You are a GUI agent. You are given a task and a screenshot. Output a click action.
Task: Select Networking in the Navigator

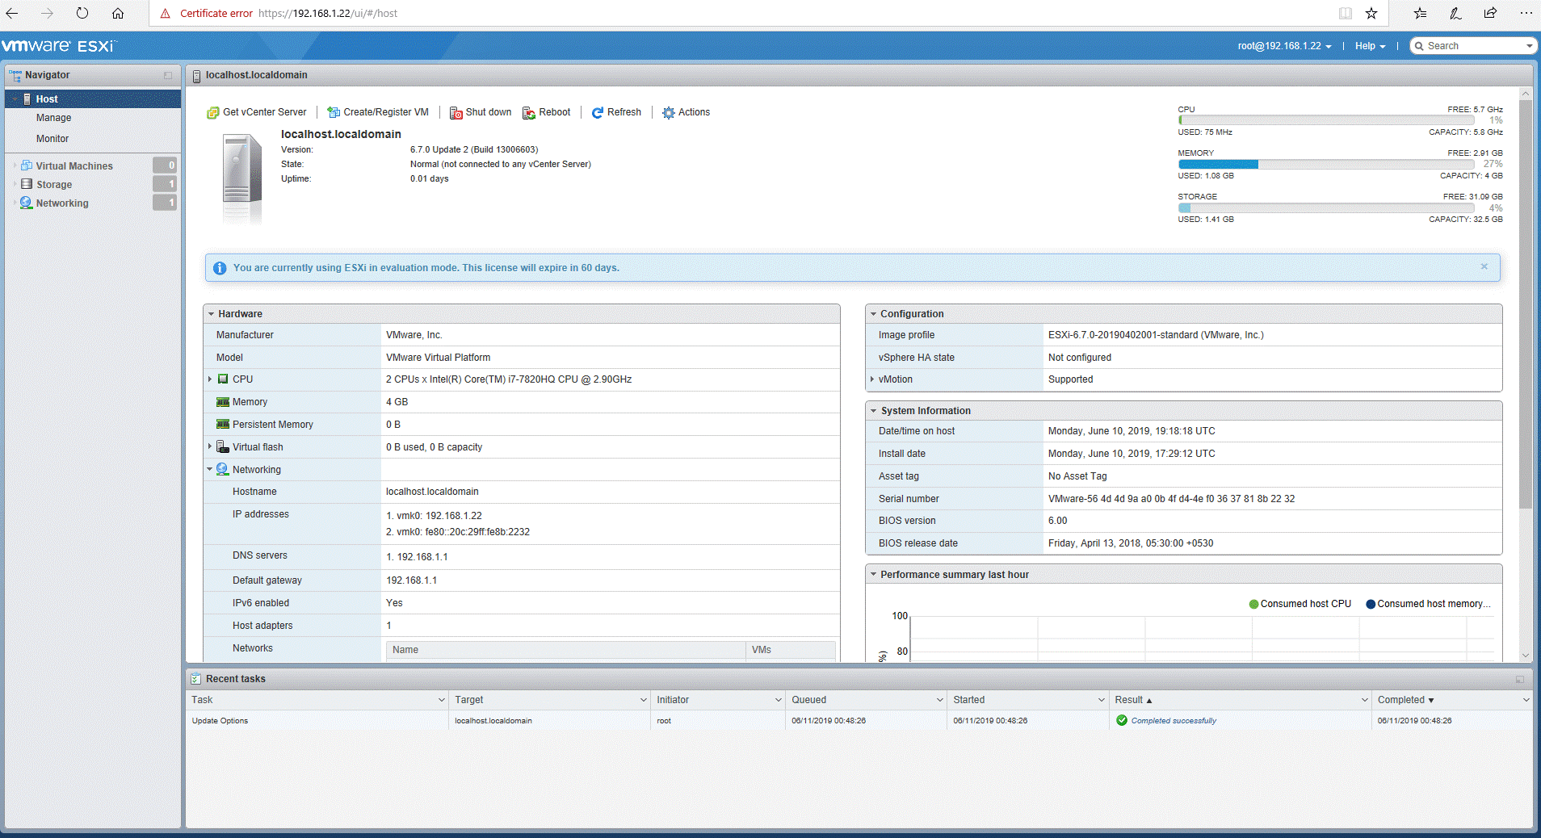pyautogui.click(x=61, y=203)
